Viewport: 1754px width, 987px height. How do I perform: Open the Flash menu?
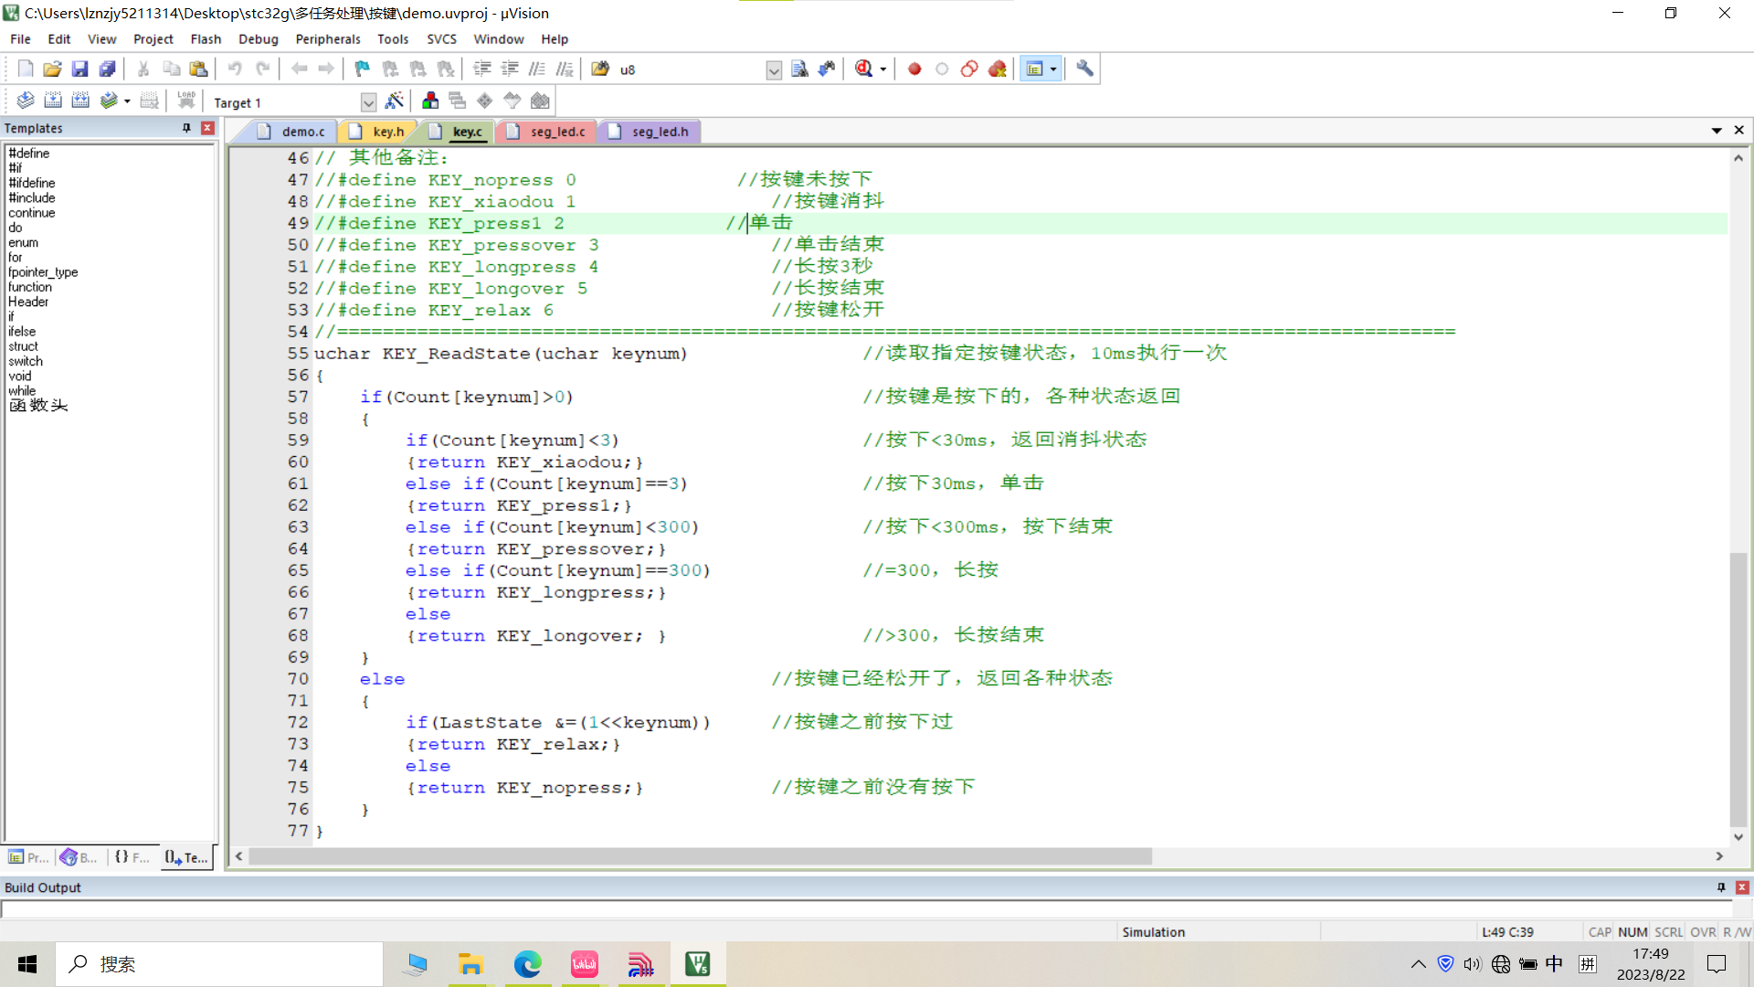pyautogui.click(x=206, y=39)
